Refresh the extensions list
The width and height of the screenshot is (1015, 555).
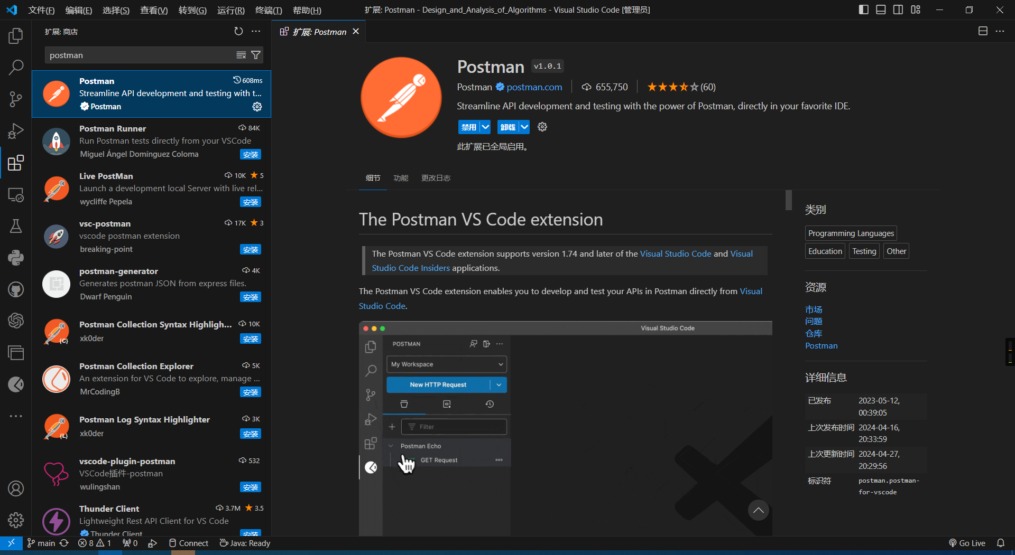[238, 32]
